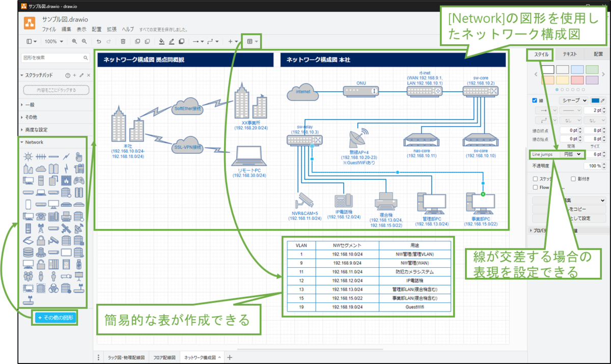Image resolution: width=611 pixels, height=364 pixels.
Task: Select the firewall shape in Network shapes
Action: tap(66, 180)
